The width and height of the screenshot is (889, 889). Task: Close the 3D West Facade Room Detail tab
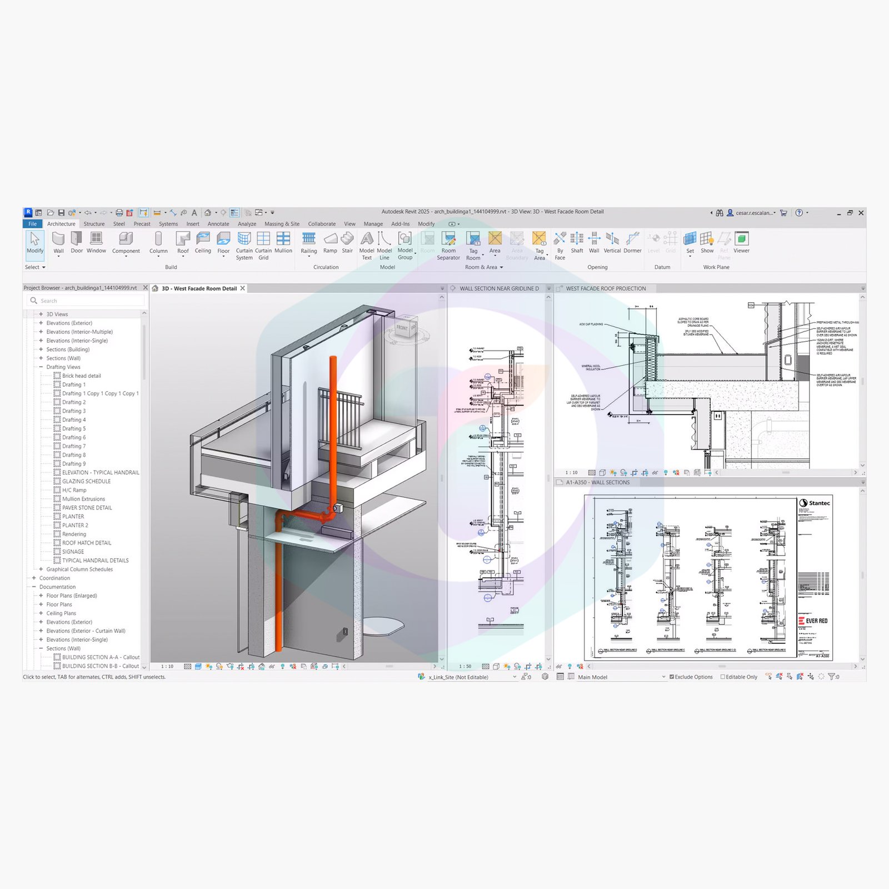pos(242,288)
